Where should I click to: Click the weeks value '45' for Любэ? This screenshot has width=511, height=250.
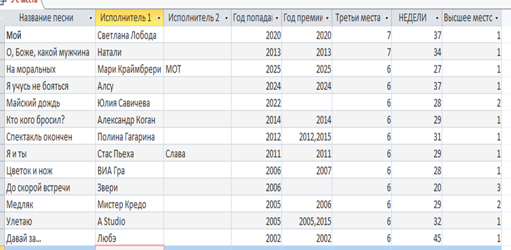point(417,237)
